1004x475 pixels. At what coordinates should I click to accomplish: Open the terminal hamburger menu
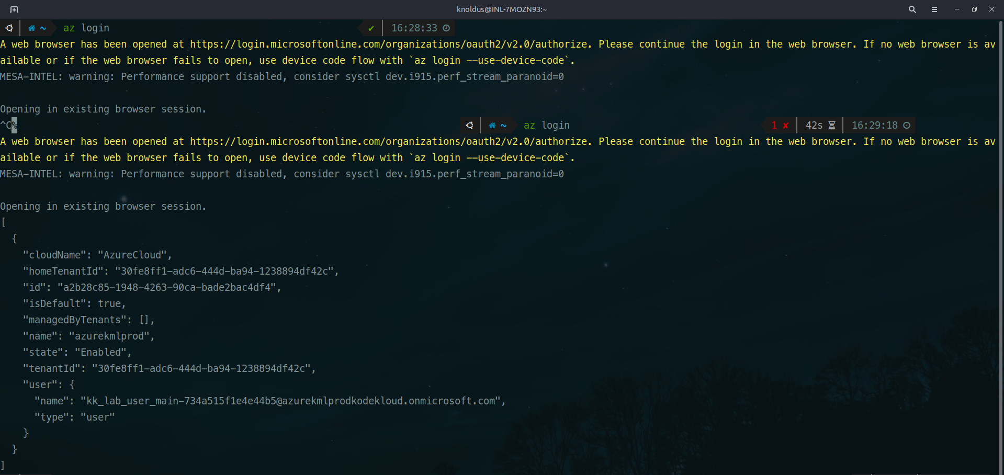[x=934, y=9]
